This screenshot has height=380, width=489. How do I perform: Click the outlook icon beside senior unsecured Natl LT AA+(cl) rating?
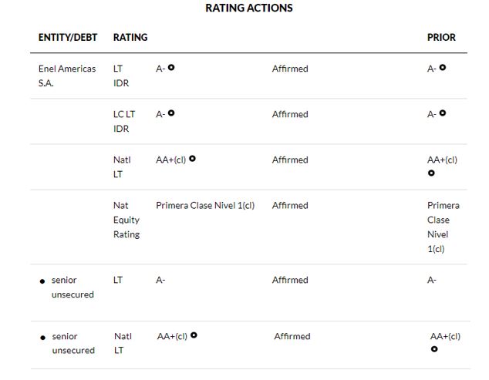pos(194,335)
